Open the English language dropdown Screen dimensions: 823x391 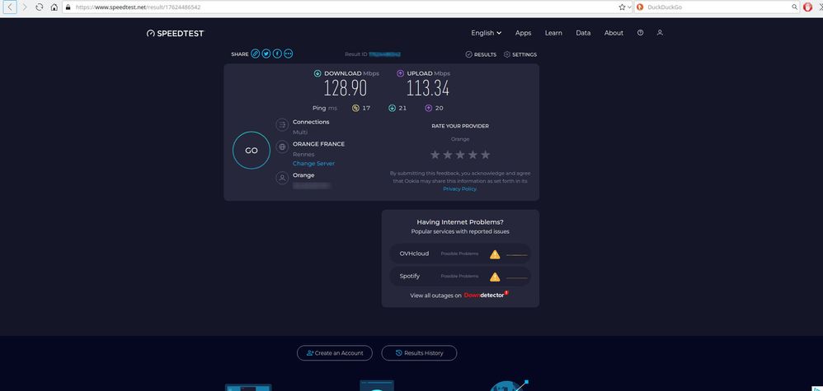click(x=486, y=32)
